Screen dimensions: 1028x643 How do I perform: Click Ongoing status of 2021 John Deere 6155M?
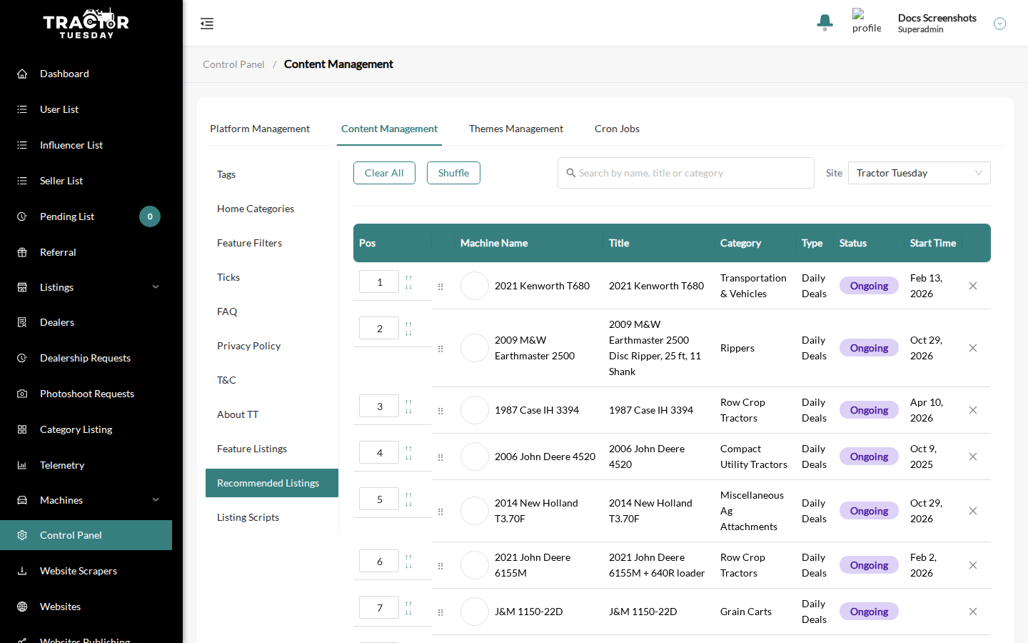[869, 565]
